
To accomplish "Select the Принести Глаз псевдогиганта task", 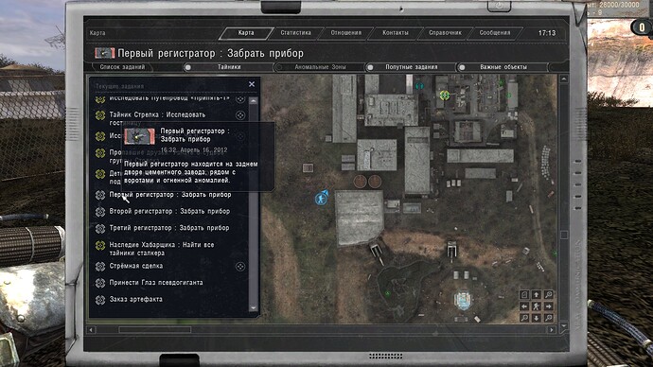I will (x=156, y=283).
